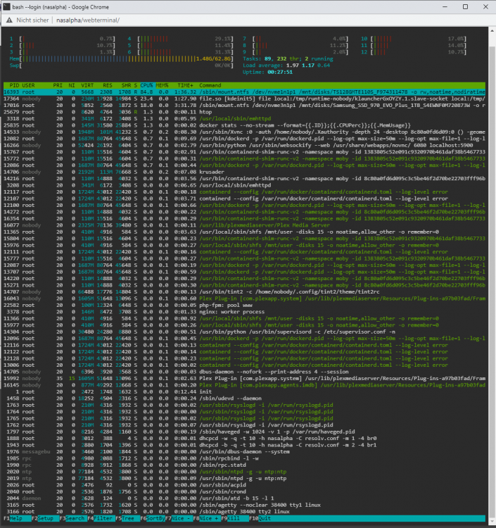496x528 pixels.
Task: Select process 16266 websockify row
Action: (244, 145)
